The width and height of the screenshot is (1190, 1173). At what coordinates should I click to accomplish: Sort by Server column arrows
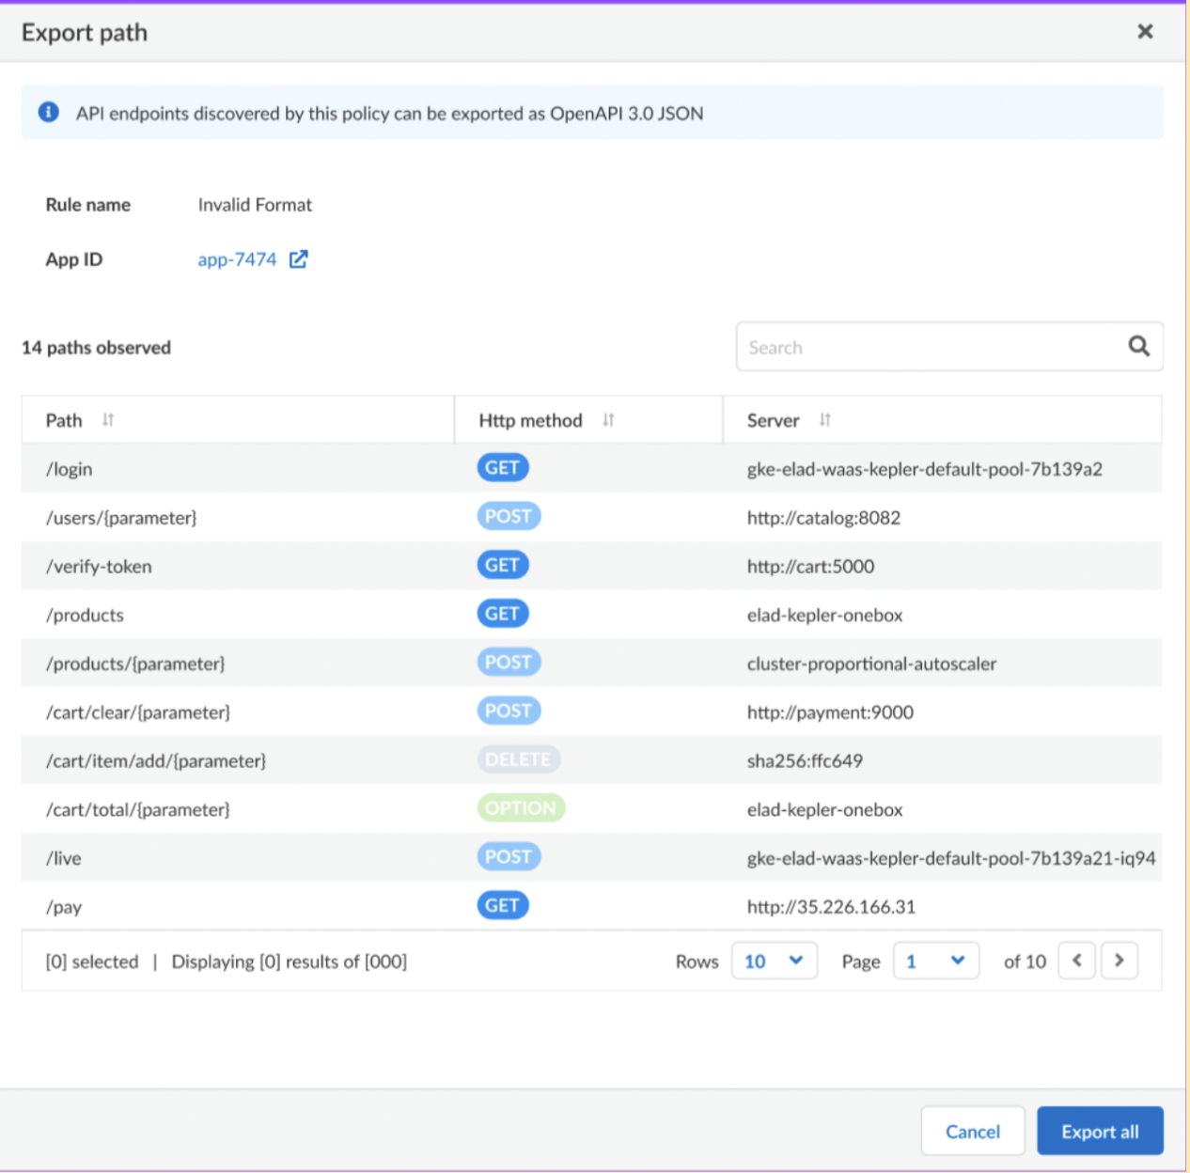[824, 420]
